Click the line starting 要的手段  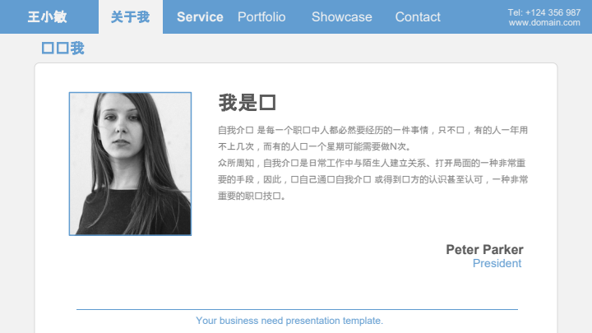372,180
